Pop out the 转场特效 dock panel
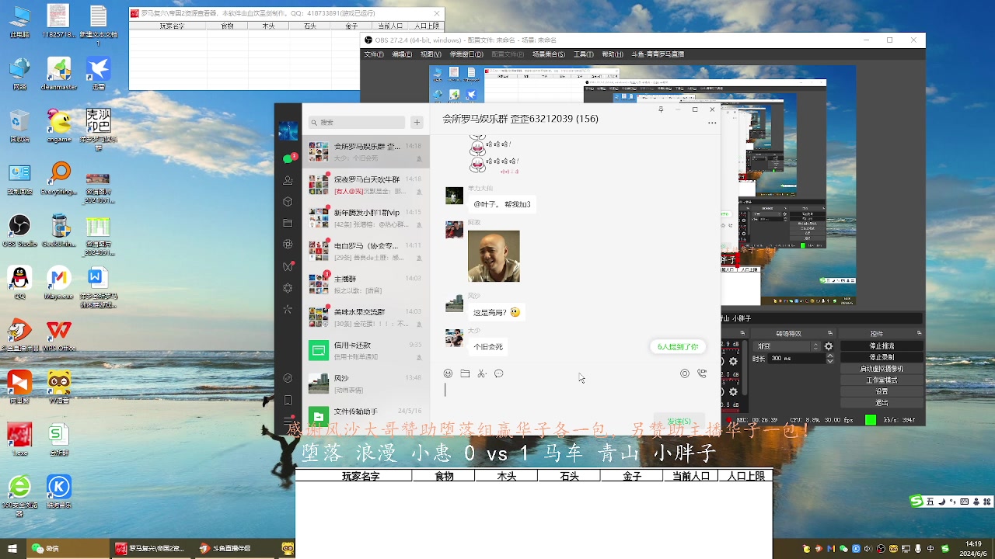The width and height of the screenshot is (995, 559). [x=829, y=333]
